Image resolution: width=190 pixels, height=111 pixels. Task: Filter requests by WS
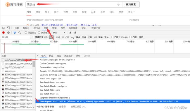(95, 37)
